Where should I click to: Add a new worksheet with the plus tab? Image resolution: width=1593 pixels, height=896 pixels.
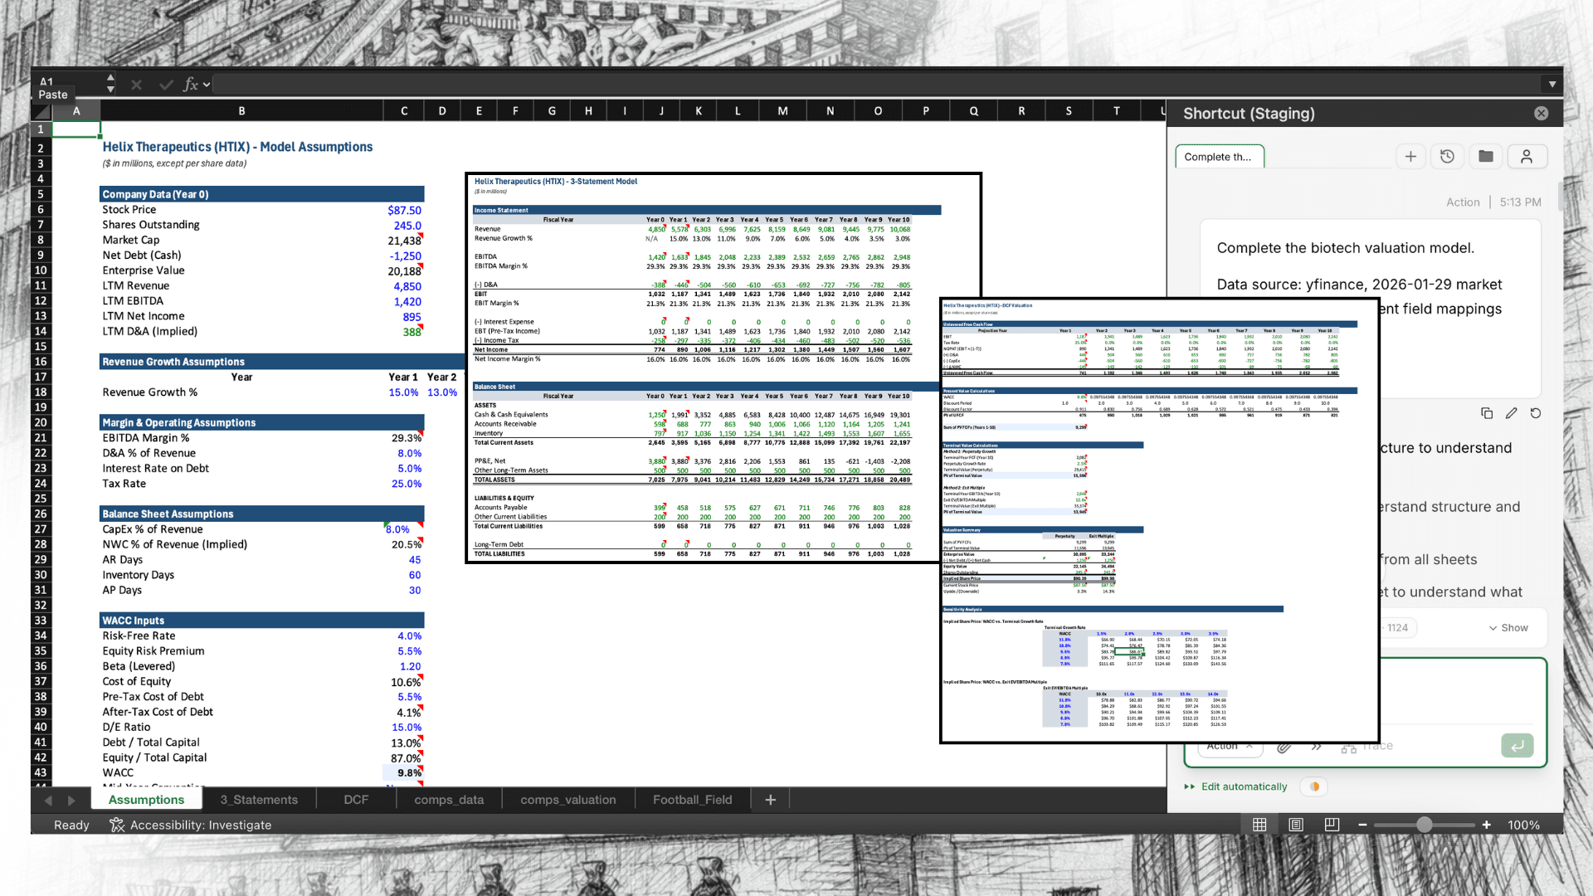770,800
